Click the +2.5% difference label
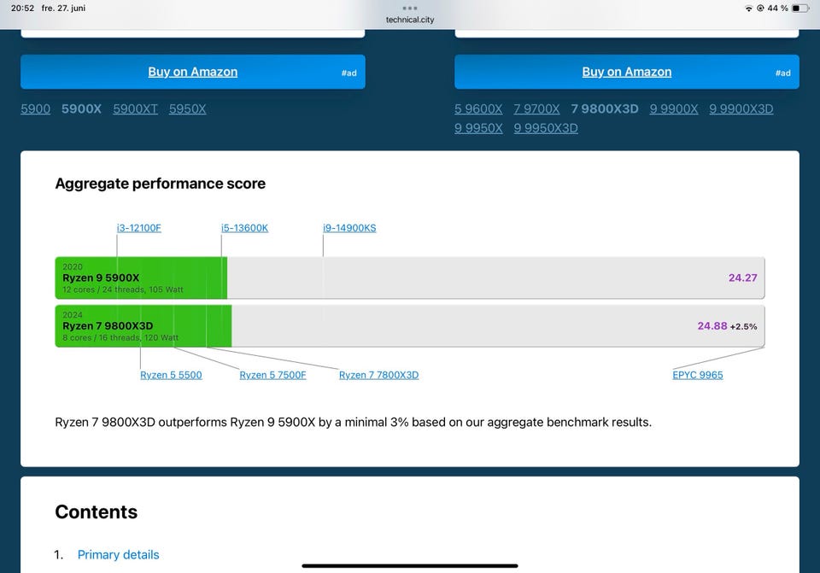This screenshot has width=820, height=573. tap(744, 327)
